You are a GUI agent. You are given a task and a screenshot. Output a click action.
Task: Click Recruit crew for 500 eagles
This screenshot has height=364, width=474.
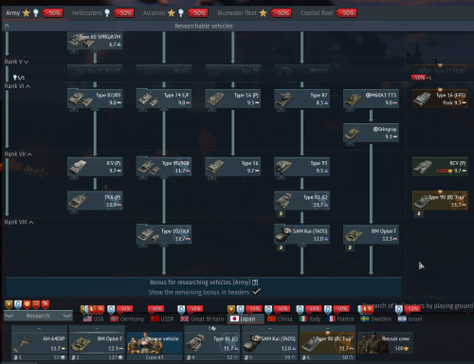tap(386, 343)
